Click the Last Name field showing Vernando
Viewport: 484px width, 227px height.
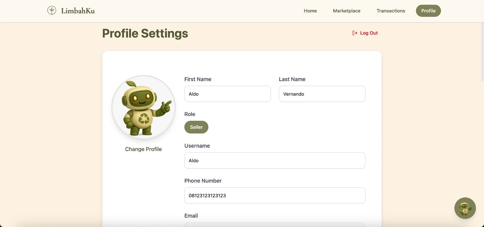[x=322, y=94]
